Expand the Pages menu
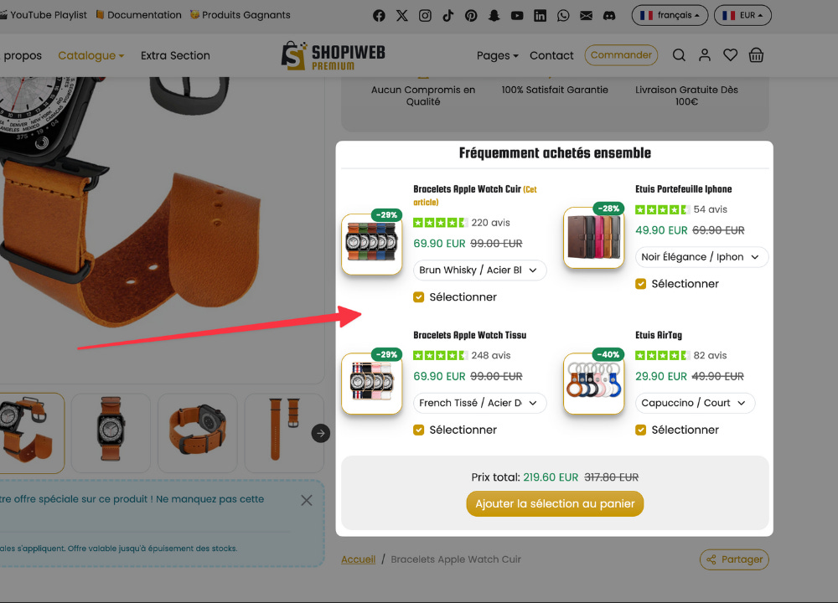 (x=497, y=55)
